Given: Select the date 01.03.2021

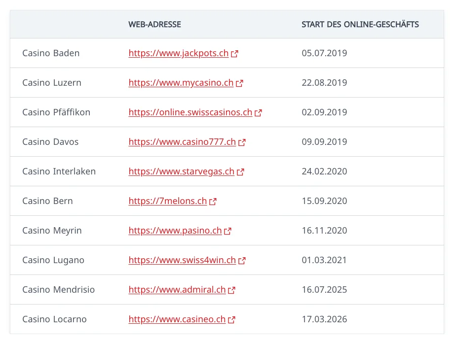Looking at the screenshot, I should tap(324, 260).
